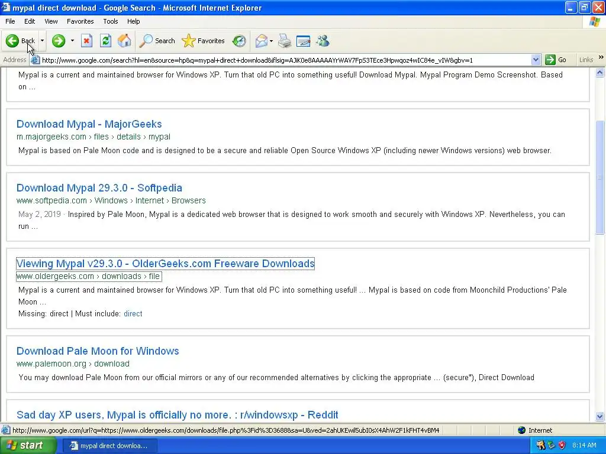Open the View menu
This screenshot has width=606, height=454.
51,21
